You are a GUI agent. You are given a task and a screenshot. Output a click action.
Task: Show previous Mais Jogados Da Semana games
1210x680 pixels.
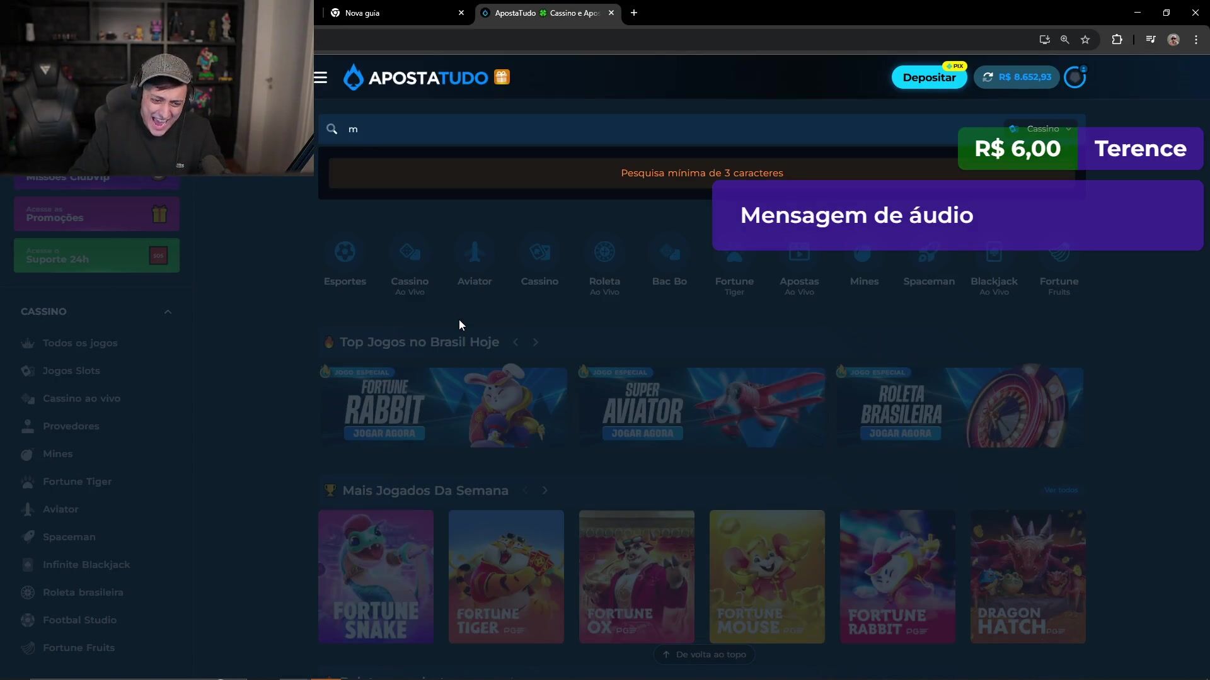point(525,490)
